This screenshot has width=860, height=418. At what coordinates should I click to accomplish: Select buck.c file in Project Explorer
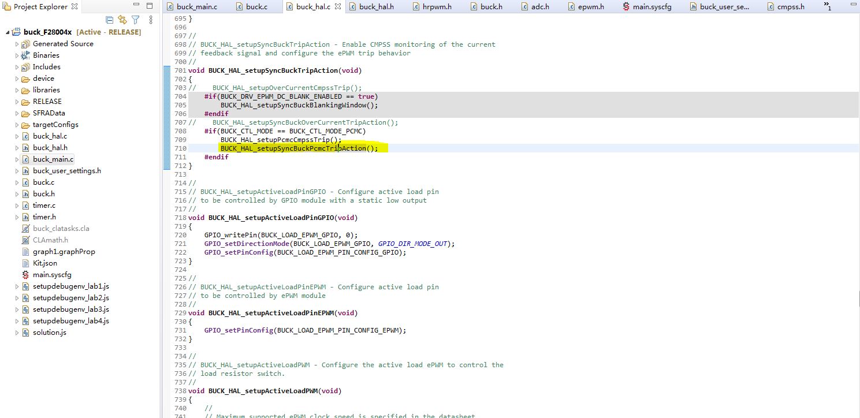43,182
